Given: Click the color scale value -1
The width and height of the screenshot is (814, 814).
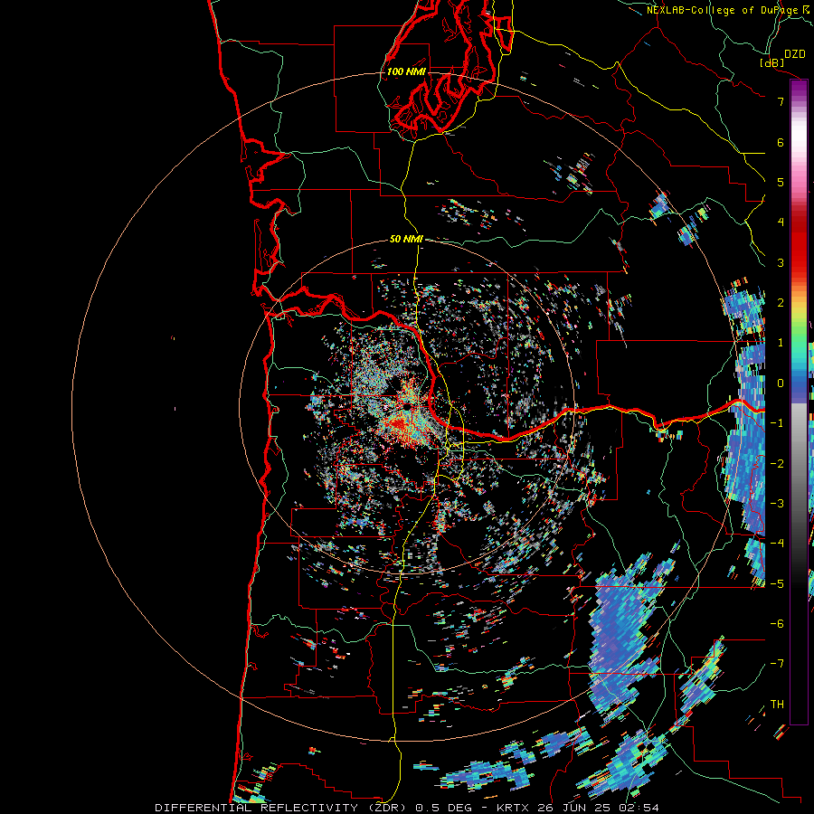Looking at the screenshot, I should [x=777, y=423].
